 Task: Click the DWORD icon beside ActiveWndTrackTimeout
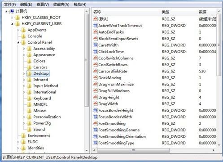(x=95, y=25)
